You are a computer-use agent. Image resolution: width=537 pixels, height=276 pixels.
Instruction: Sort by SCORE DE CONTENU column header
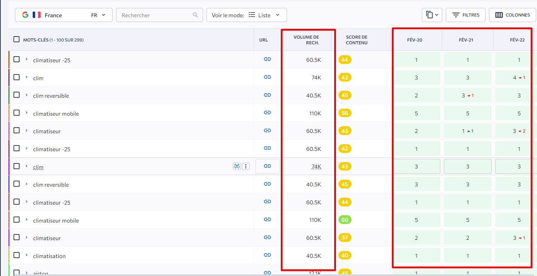pyautogui.click(x=356, y=40)
